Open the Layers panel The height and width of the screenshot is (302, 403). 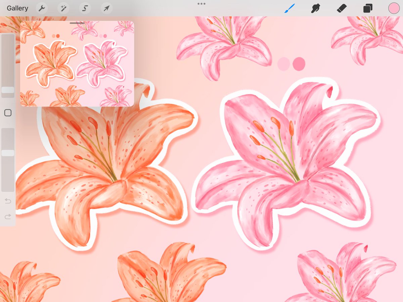tap(368, 8)
